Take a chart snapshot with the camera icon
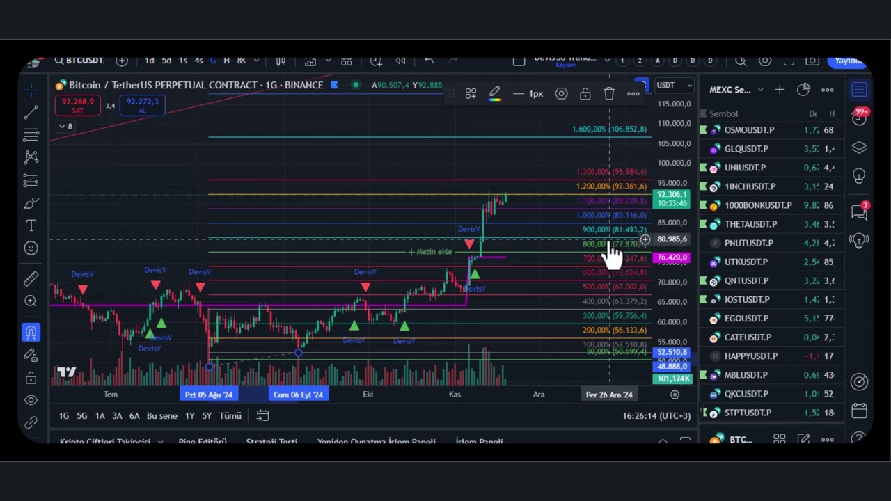The height and width of the screenshot is (501, 891). [812, 61]
